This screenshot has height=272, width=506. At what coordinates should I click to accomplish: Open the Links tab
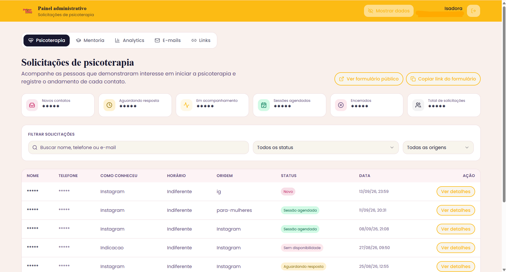201,40
